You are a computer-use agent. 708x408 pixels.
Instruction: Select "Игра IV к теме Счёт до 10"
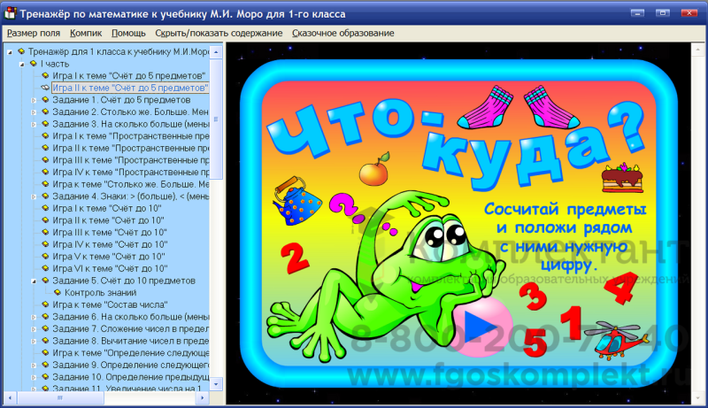coord(110,244)
